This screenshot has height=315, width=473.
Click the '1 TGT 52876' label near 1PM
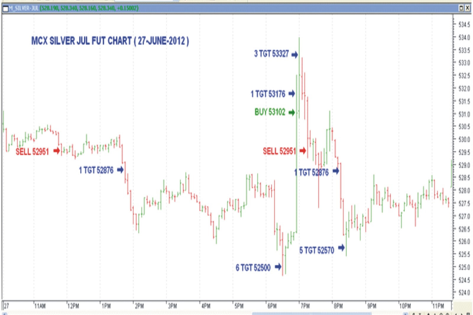(96, 170)
